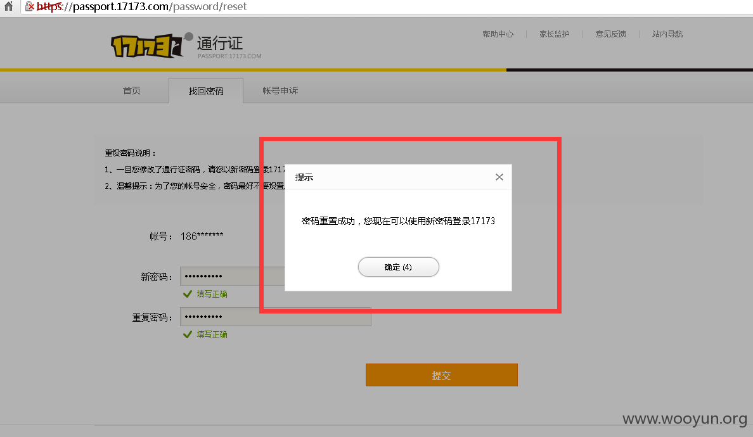Click the 密码重置成功 dialog message text

pos(398,221)
